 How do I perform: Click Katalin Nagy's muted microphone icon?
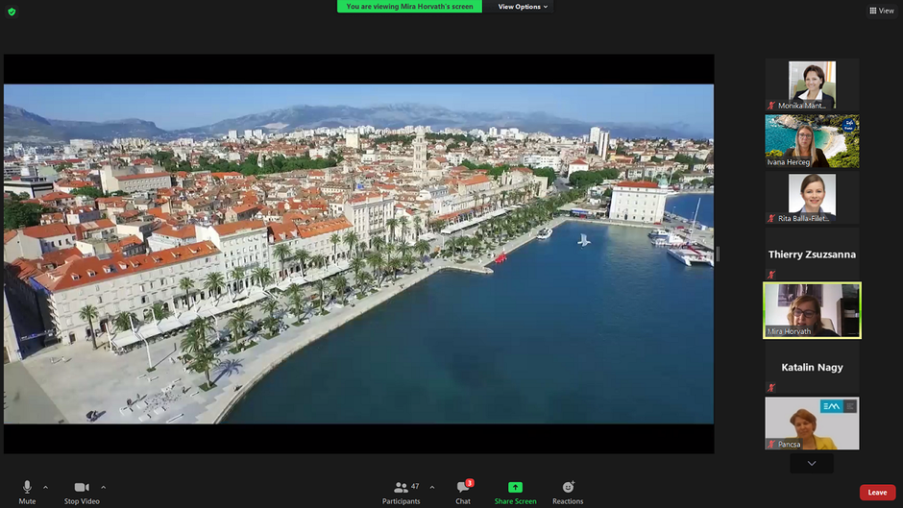point(770,387)
